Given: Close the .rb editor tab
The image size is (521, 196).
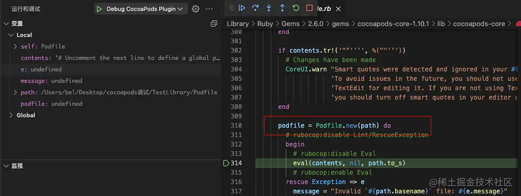Looking at the screenshot, I should [x=338, y=9].
